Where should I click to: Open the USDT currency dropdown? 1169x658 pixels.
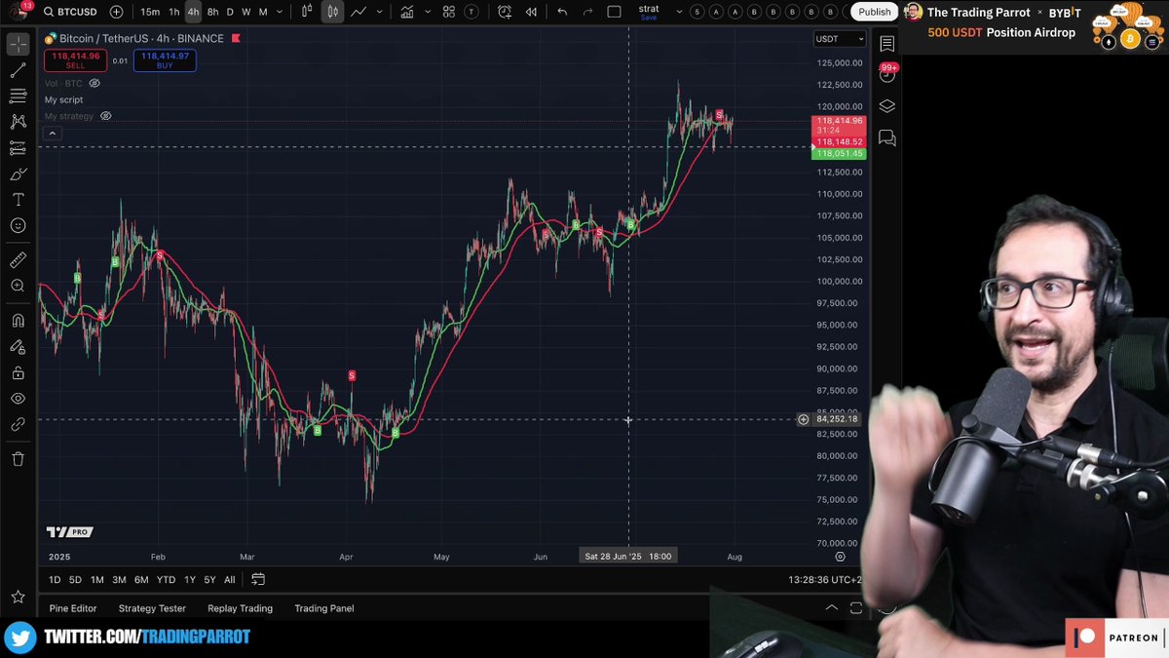tap(840, 39)
